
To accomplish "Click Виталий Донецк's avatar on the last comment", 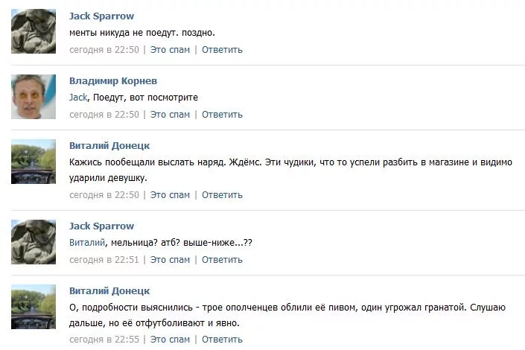I will tap(34, 307).
